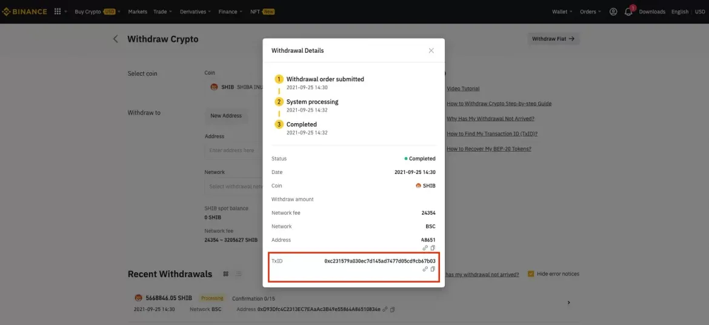Select New Address tab

[x=226, y=115]
